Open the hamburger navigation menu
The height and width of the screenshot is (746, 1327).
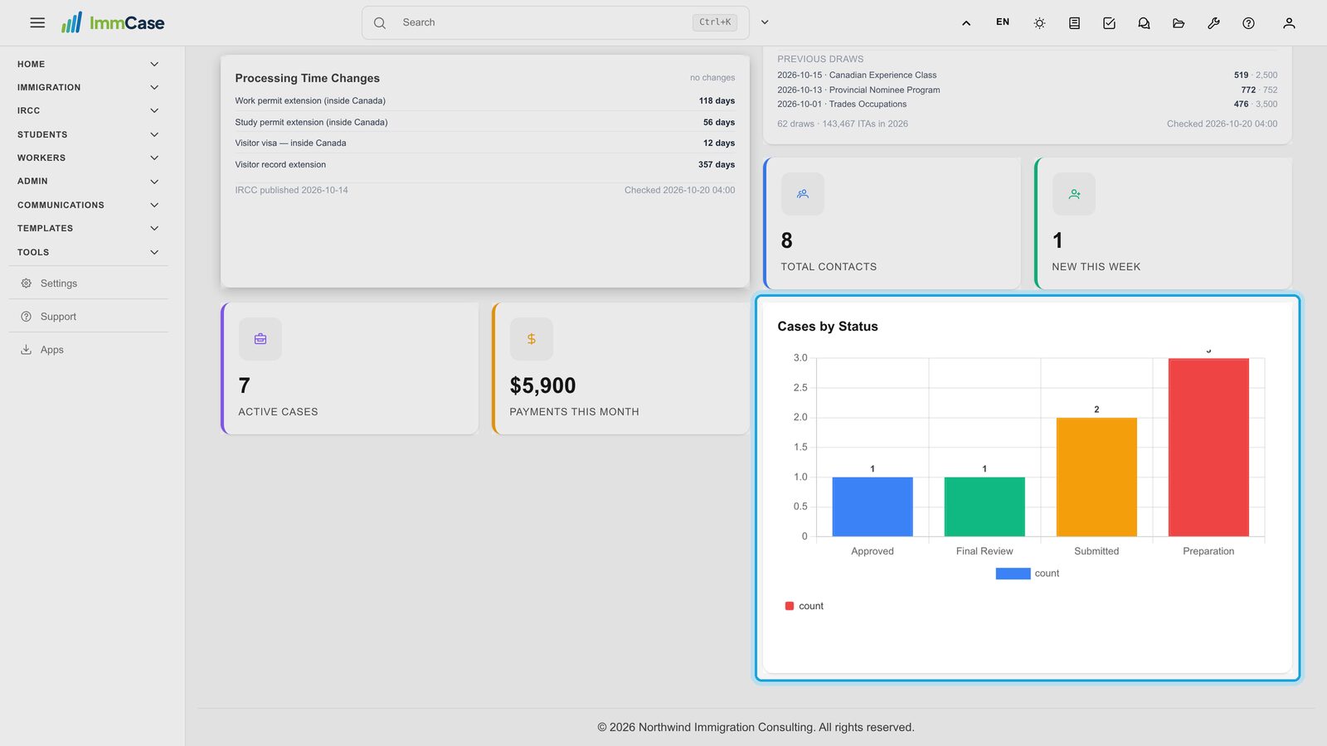37,22
